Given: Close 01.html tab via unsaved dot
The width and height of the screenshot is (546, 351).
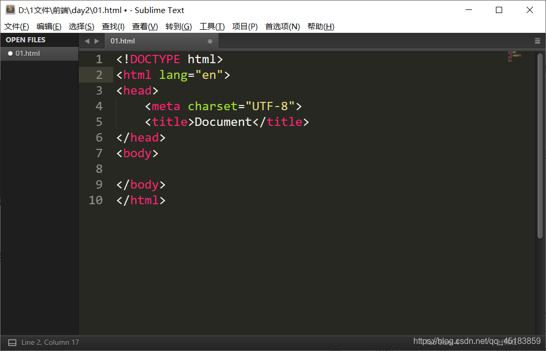Looking at the screenshot, I should pyautogui.click(x=210, y=41).
